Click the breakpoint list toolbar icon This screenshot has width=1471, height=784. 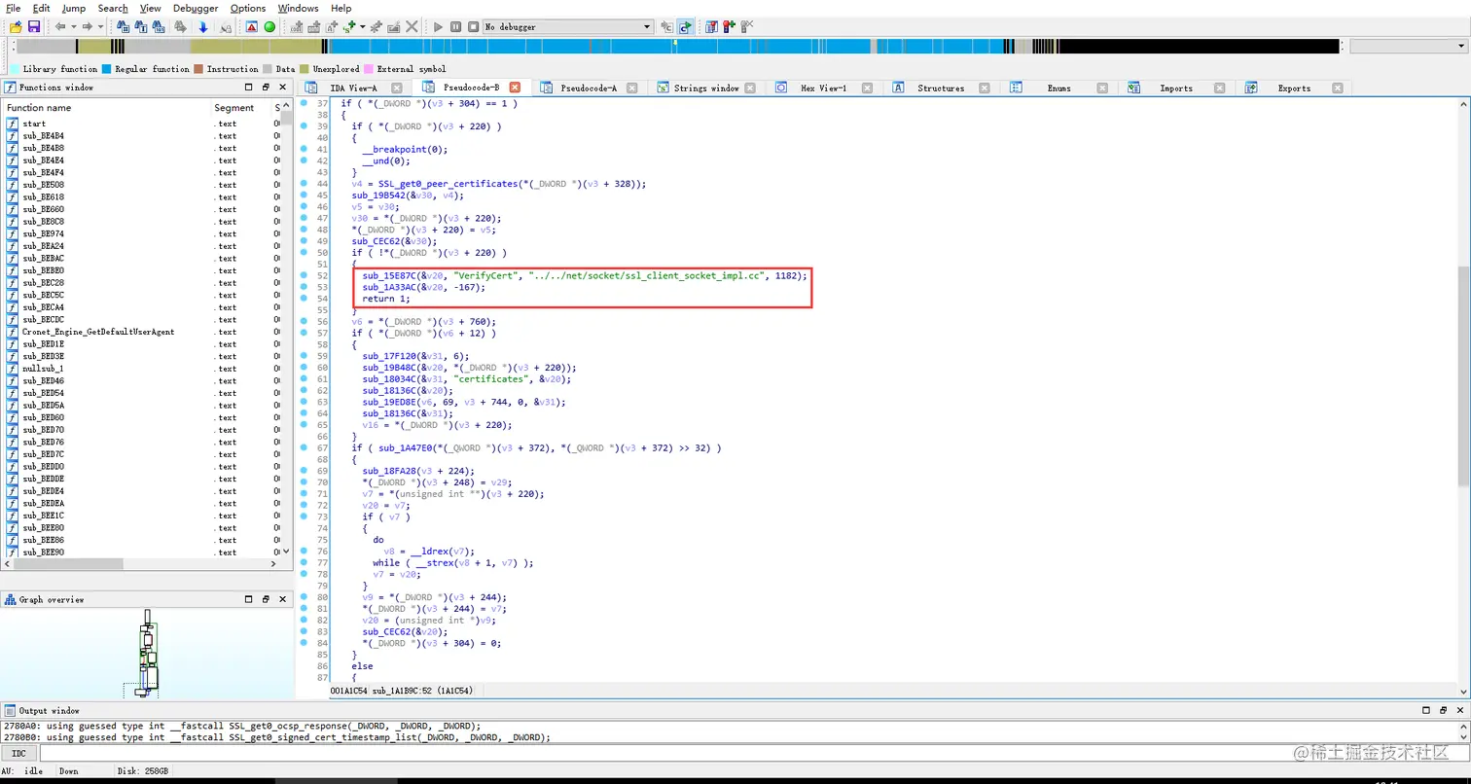711,27
